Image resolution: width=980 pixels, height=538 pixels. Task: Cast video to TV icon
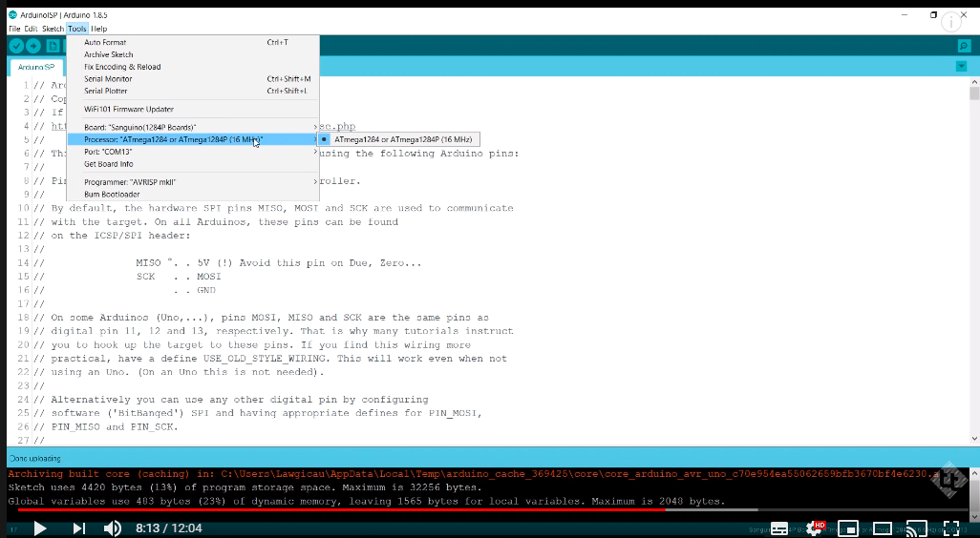click(x=916, y=528)
